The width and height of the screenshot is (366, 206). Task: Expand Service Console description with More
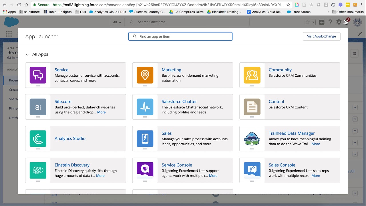(213, 176)
